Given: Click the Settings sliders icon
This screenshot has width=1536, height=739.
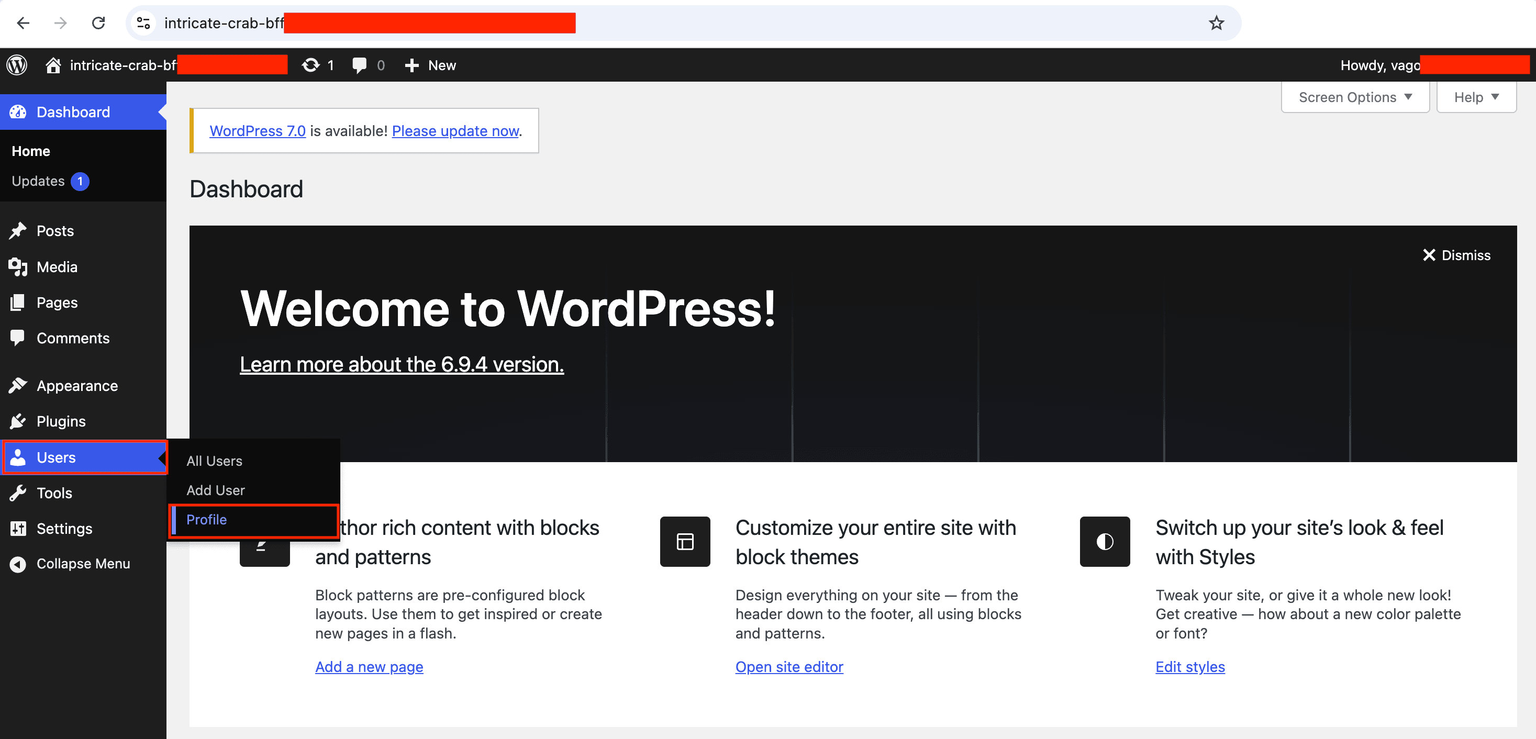Looking at the screenshot, I should [18, 529].
